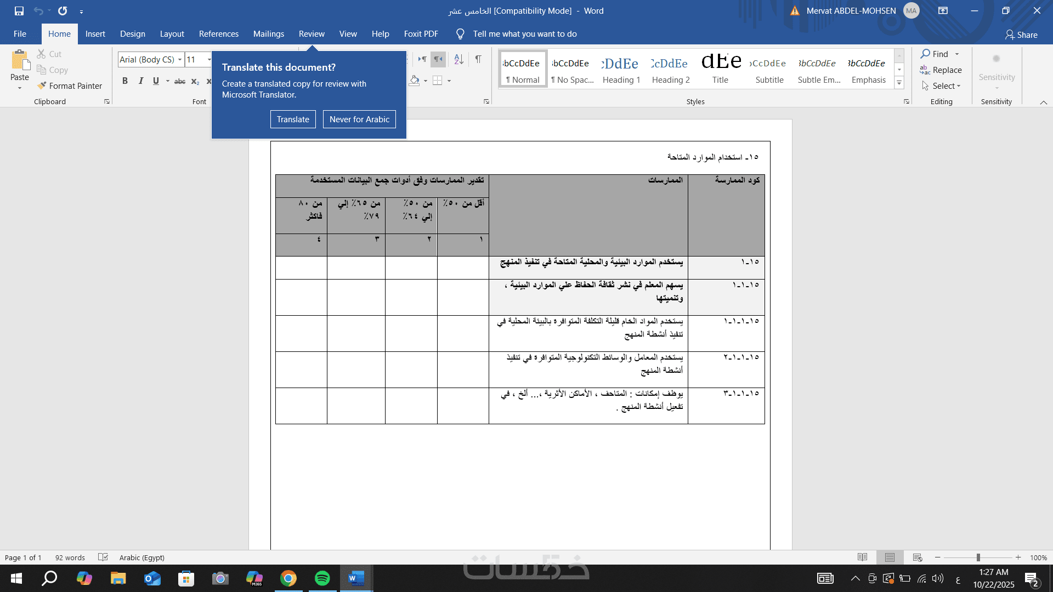This screenshot has width=1053, height=592.
Task: Click the Translate button in the popup
Action: (x=293, y=119)
